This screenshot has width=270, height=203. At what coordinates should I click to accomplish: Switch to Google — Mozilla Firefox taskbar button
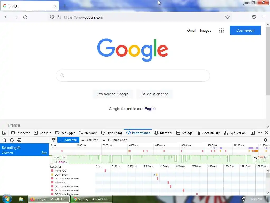click(x=49, y=199)
